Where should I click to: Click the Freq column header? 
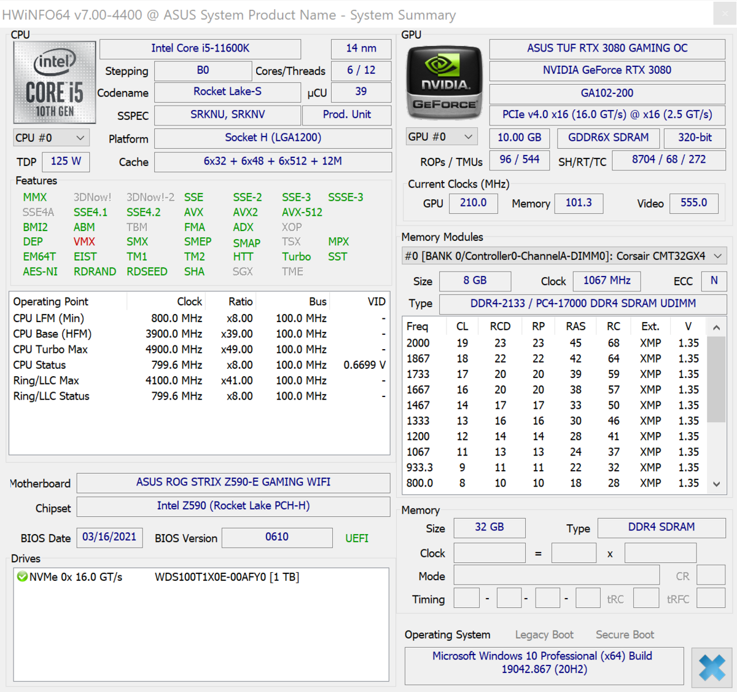point(418,327)
